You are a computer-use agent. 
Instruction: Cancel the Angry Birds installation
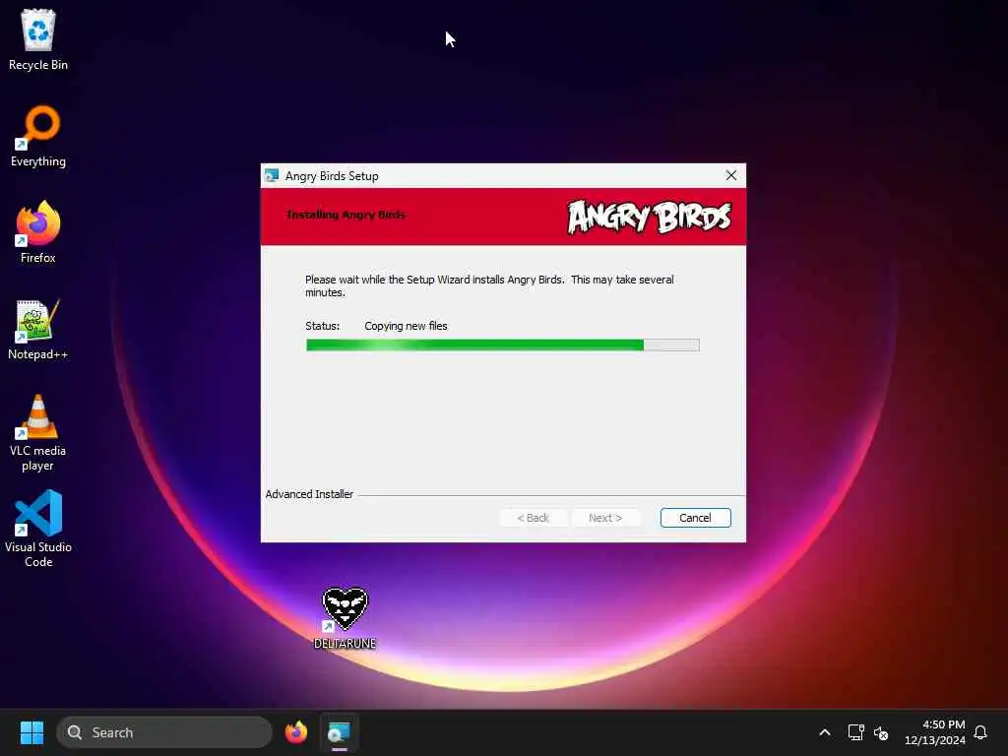696,518
